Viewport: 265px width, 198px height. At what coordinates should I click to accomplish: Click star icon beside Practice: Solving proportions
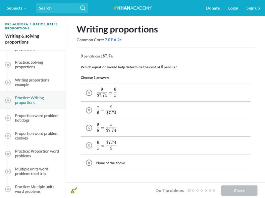[x=8, y=65]
